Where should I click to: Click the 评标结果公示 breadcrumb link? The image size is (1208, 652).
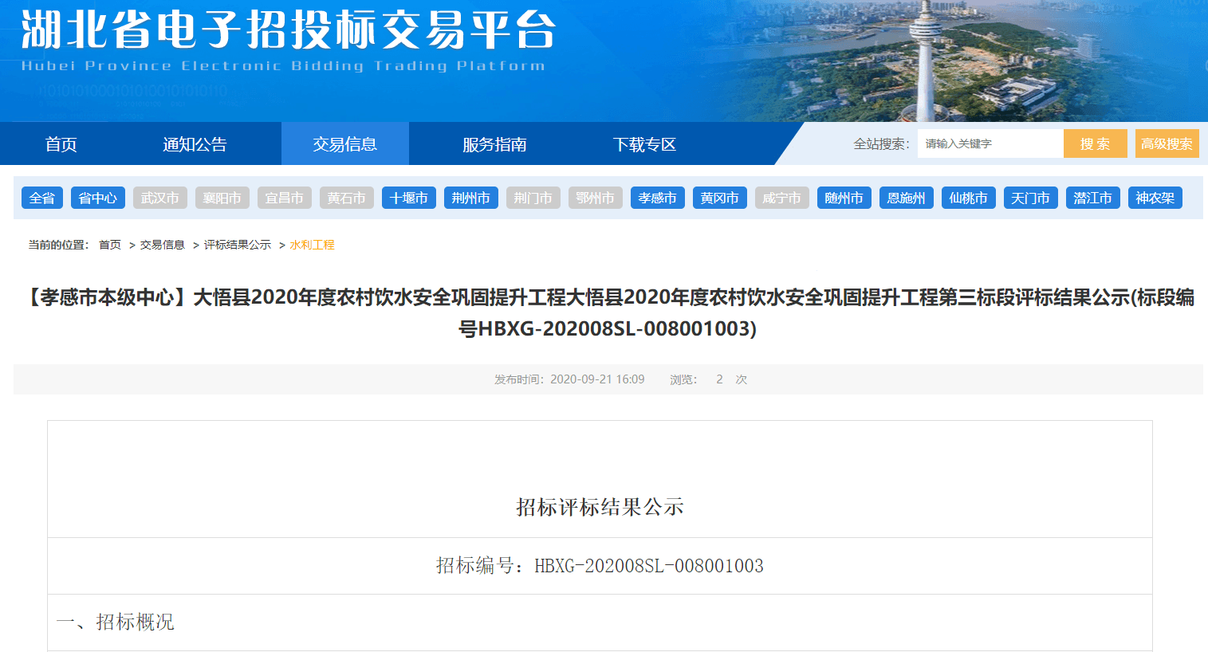(238, 245)
